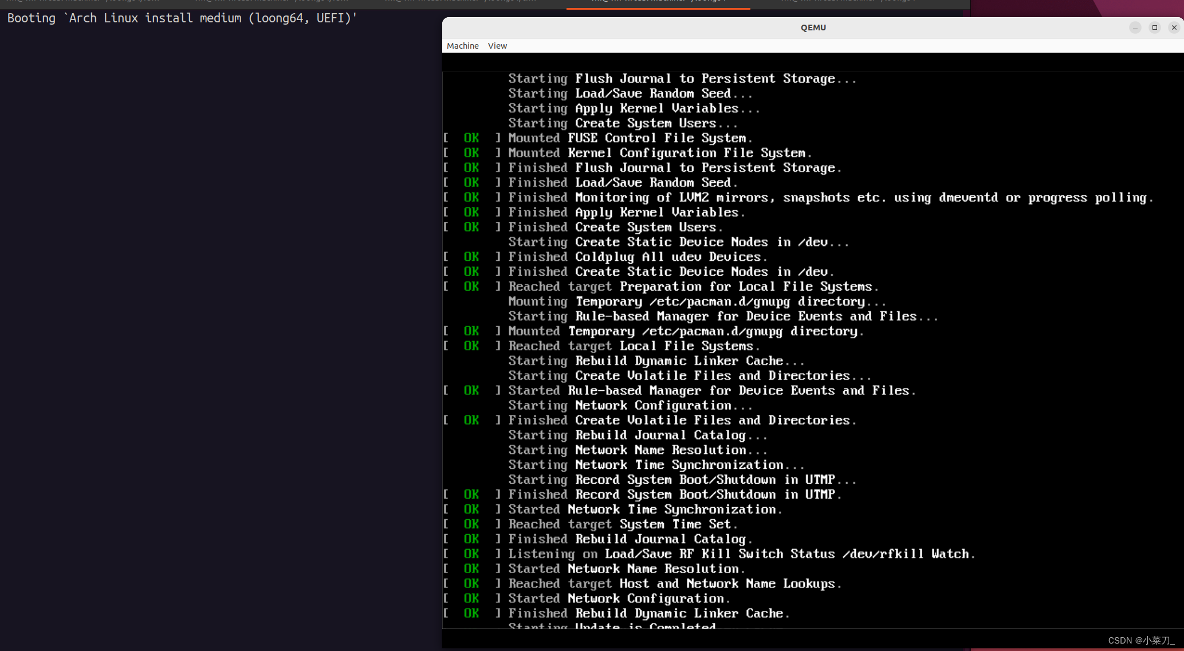Viewport: 1184px width, 651px height.
Task: Click the Reached target Local File Systems line
Action: coord(633,346)
